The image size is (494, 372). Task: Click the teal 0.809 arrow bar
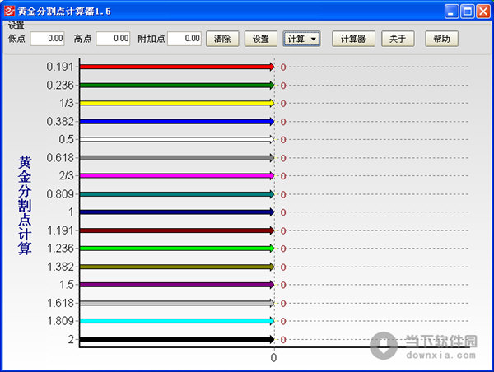pos(177,194)
